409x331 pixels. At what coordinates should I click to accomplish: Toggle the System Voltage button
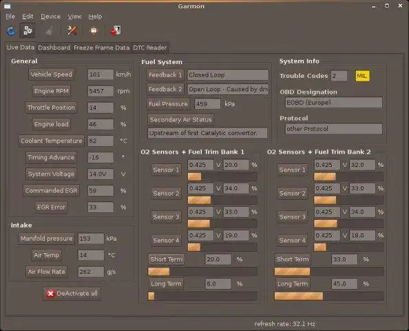[x=51, y=174]
